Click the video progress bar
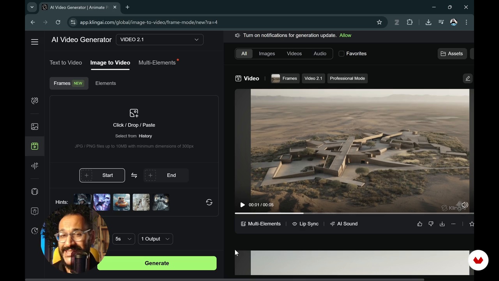Screen dimensions: 499x281 click(x=354, y=213)
